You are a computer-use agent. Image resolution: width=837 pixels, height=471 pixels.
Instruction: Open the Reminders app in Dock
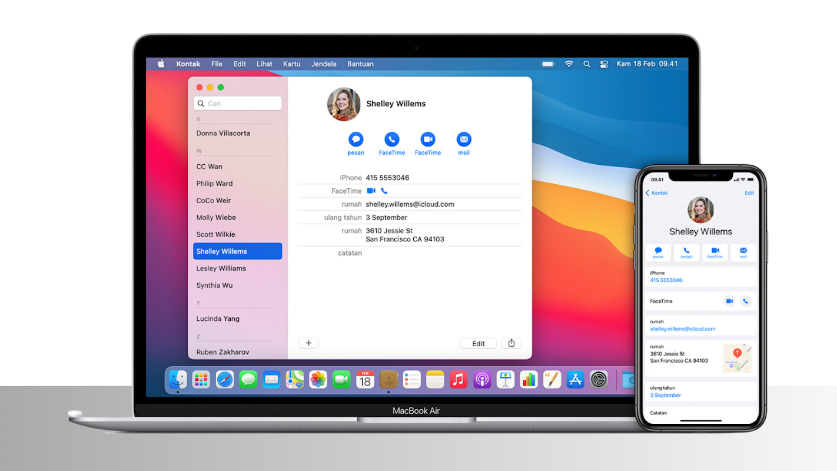(x=411, y=379)
